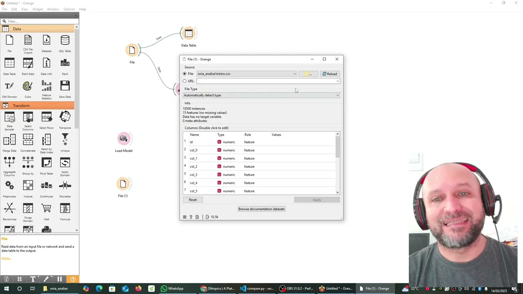Toggle the orange help panel button
Viewport: 523px width, 294px height.
click(x=73, y=279)
